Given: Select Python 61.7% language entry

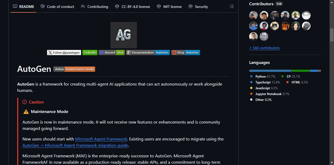Looking at the screenshot, I should [x=263, y=77].
